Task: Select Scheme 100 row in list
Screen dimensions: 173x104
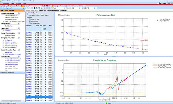Action: click(x=39, y=101)
